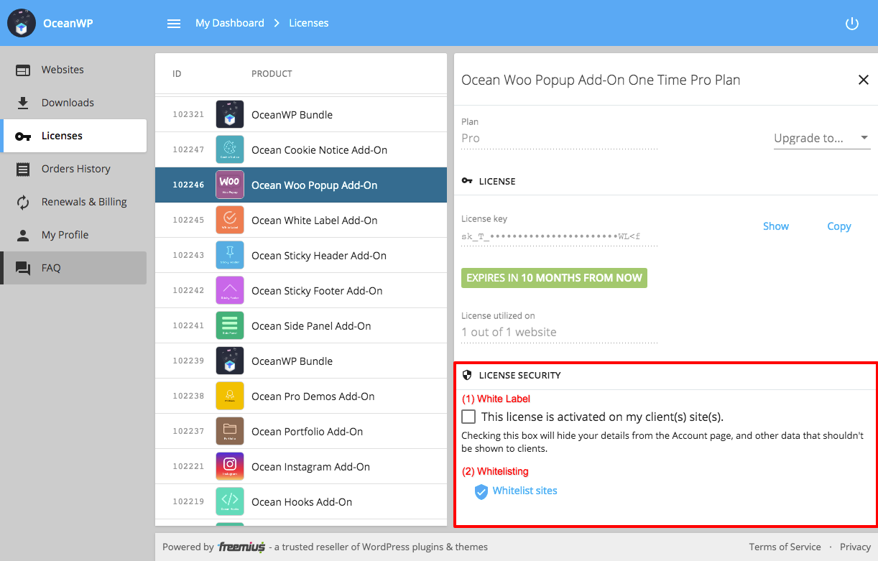Click the Ocean Hooks Add-On product icon
878x561 pixels.
pos(230,501)
